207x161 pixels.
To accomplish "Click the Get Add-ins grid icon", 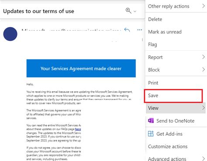I will click(x=151, y=134).
